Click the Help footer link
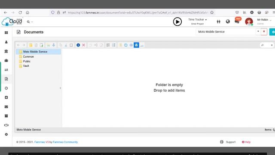 (x=246, y=142)
